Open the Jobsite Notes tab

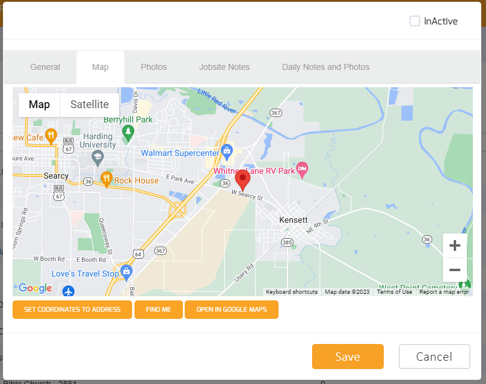point(224,67)
